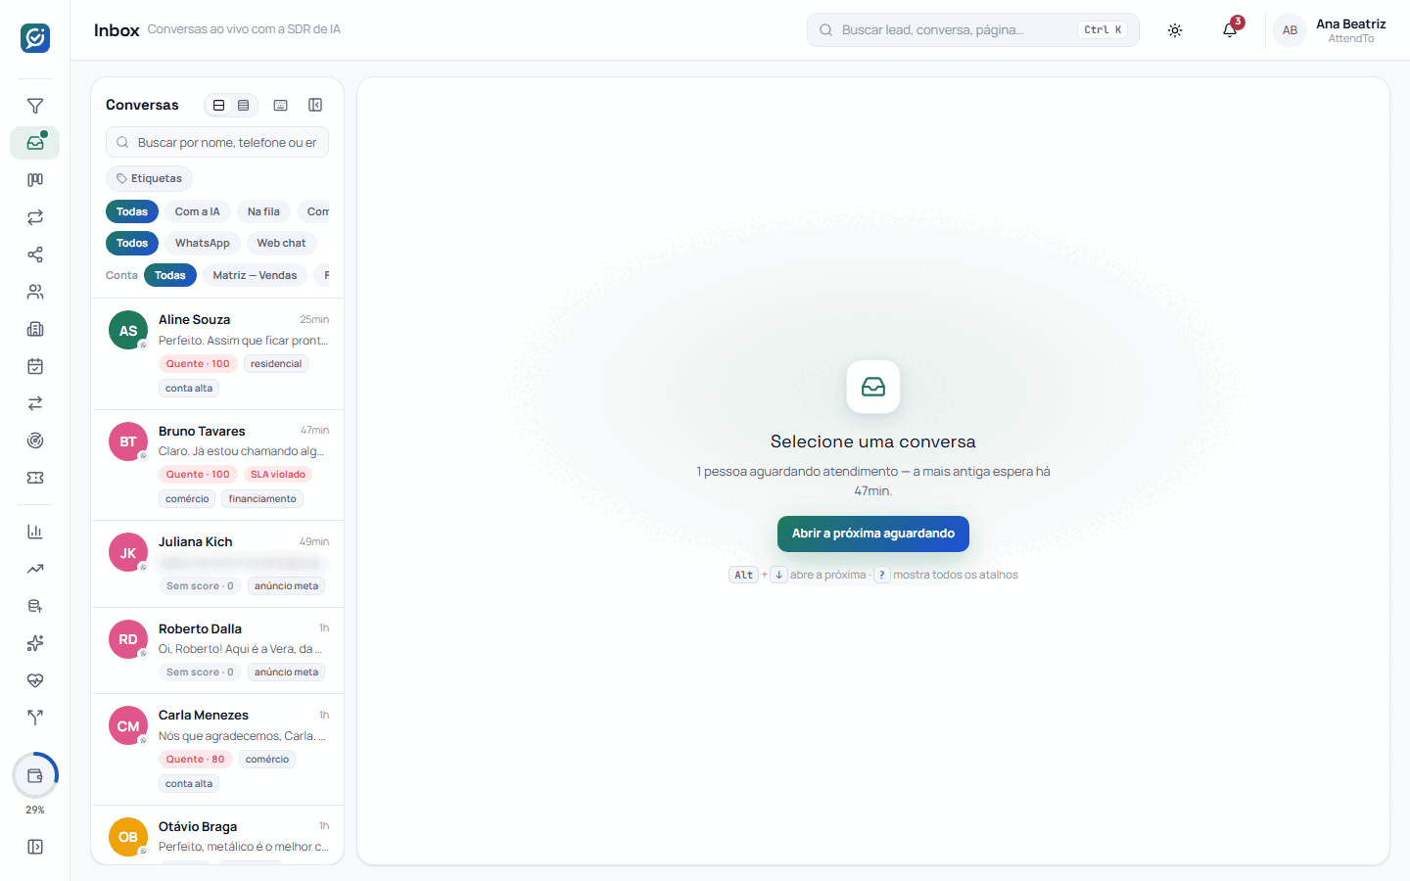Select the Todos channel filter chip
Viewport: 1410px width, 881px height.
[x=132, y=243]
